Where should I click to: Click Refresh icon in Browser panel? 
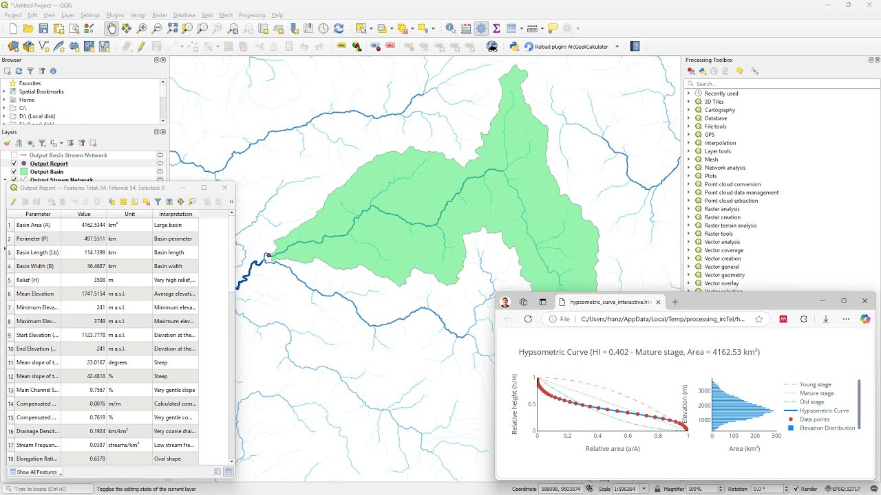[x=19, y=71]
